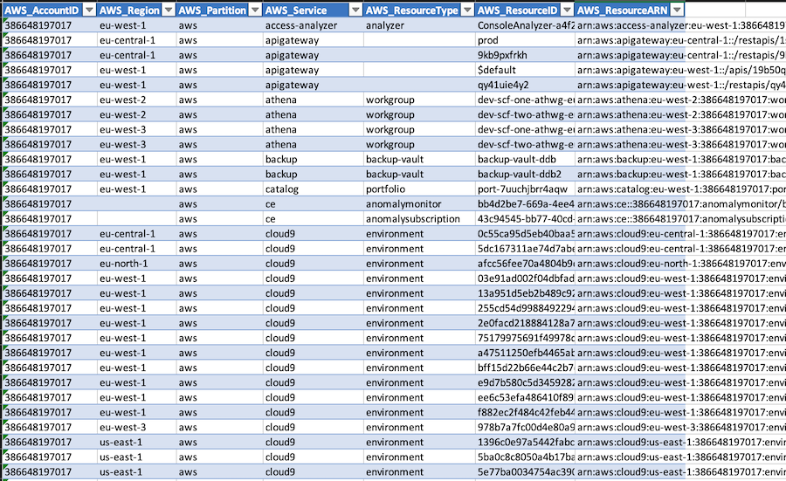Image resolution: width=786 pixels, height=481 pixels.
Task: Select the 5e77ba0034754ac390 resource ID cell
Action: pyautogui.click(x=525, y=471)
